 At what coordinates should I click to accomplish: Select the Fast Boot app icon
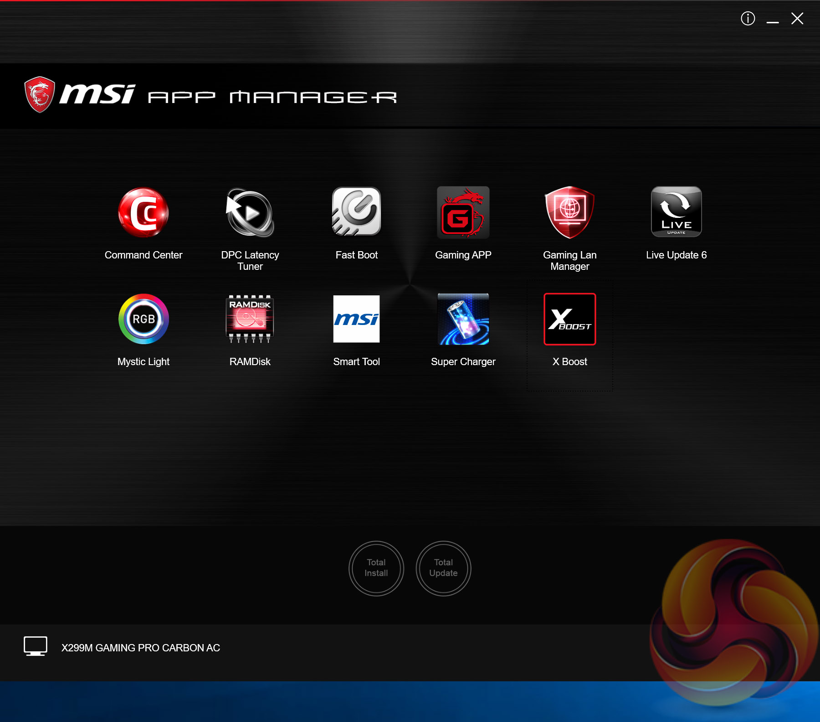click(x=357, y=211)
